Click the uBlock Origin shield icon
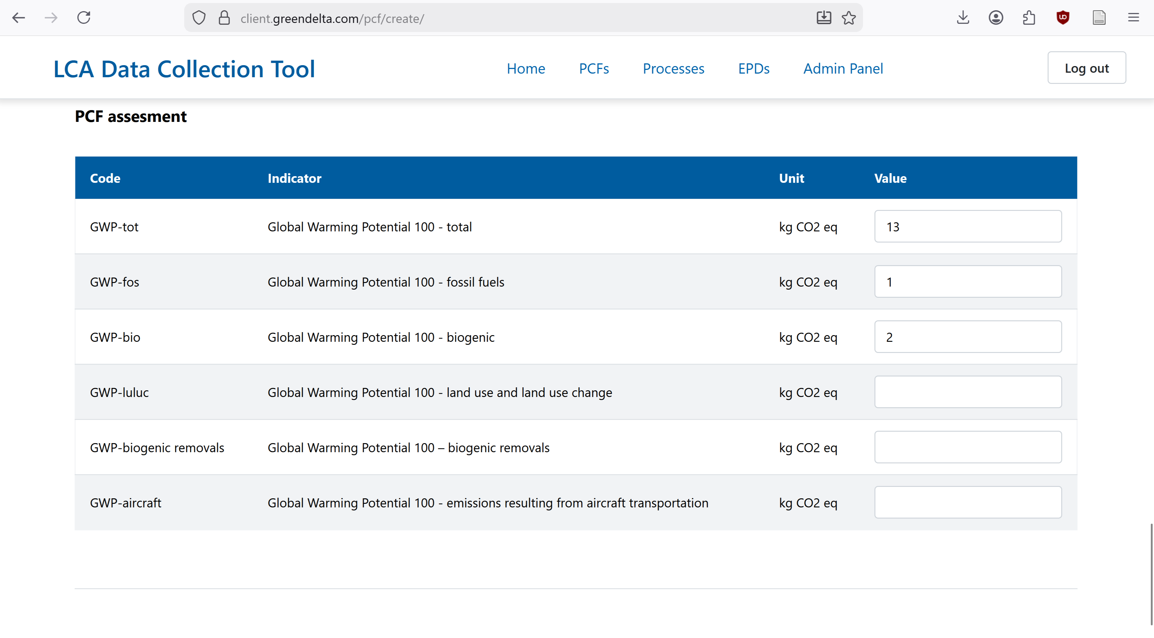Screen dimensions: 1154x638 coord(1063,18)
